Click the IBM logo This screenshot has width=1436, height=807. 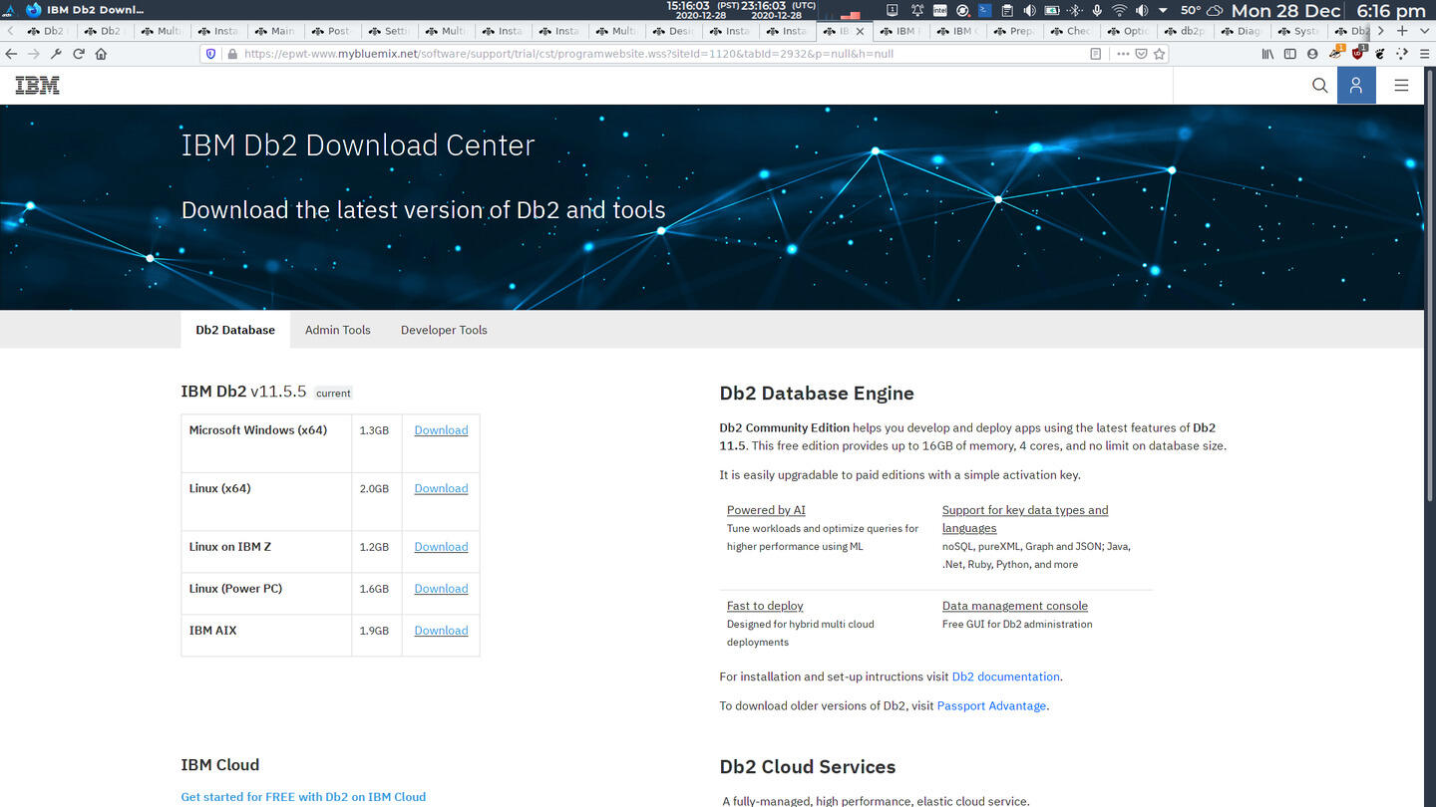point(37,86)
